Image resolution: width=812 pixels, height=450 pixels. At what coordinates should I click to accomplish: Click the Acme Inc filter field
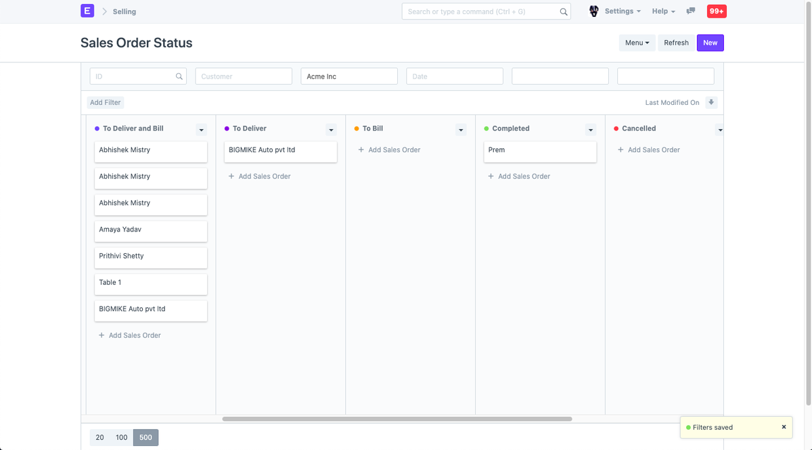click(x=349, y=76)
